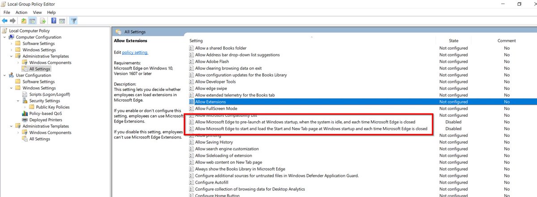Select the Allow Extensions setting row
The width and height of the screenshot is (537, 197).
(x=362, y=102)
